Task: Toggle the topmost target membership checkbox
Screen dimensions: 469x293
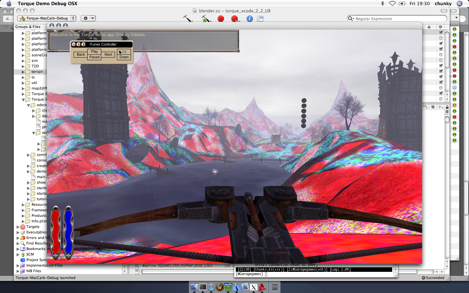Action: 441,32
